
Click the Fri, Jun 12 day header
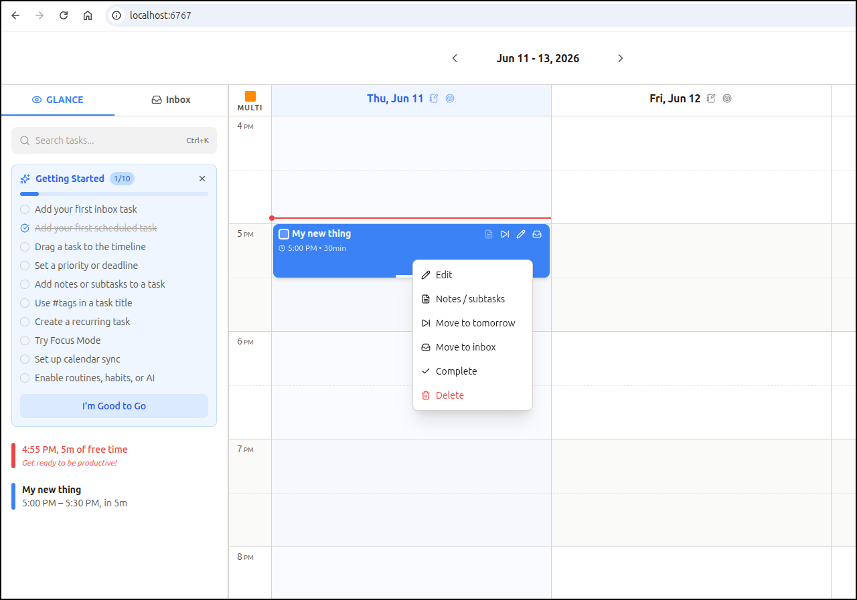point(675,98)
